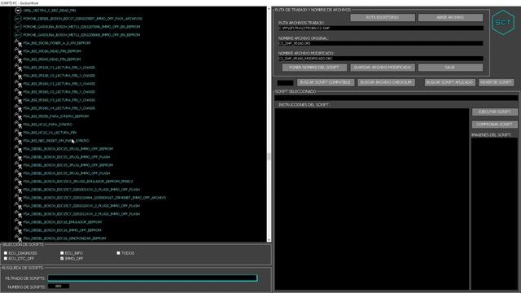The height and width of the screenshot is (293, 521).
Task: Click the PSA icon beside PSA_BSI_95160_V3_LECTURA_PIN_Y_CHASIS
Action: coord(18,100)
